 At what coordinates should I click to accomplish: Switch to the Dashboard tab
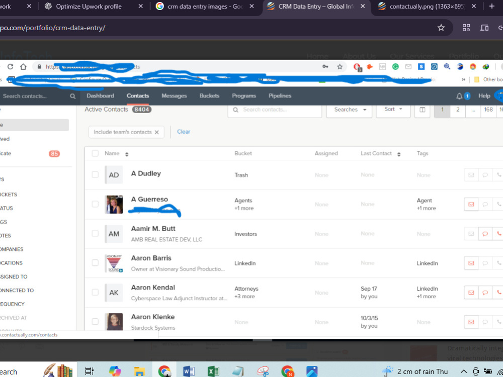click(100, 96)
